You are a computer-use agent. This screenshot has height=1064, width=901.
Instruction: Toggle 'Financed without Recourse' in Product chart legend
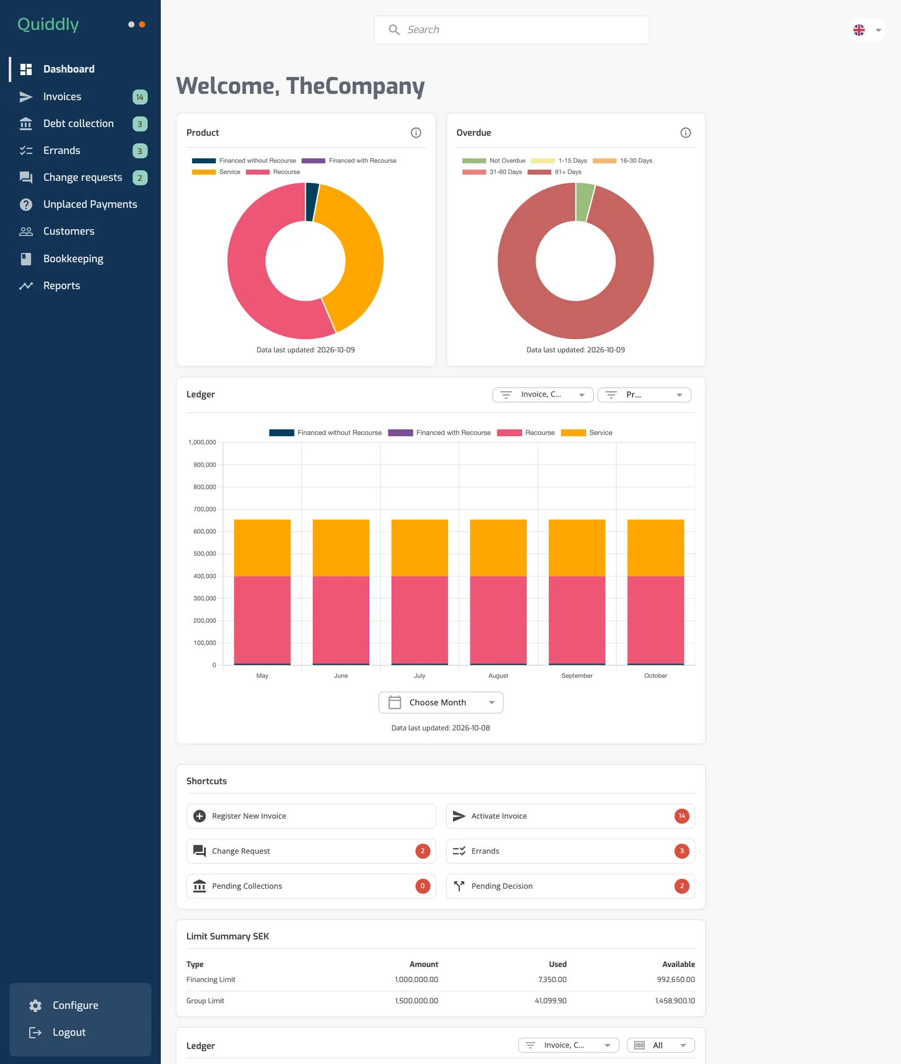point(244,161)
